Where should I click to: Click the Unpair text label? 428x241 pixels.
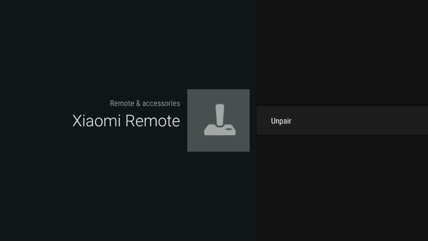tap(281, 121)
